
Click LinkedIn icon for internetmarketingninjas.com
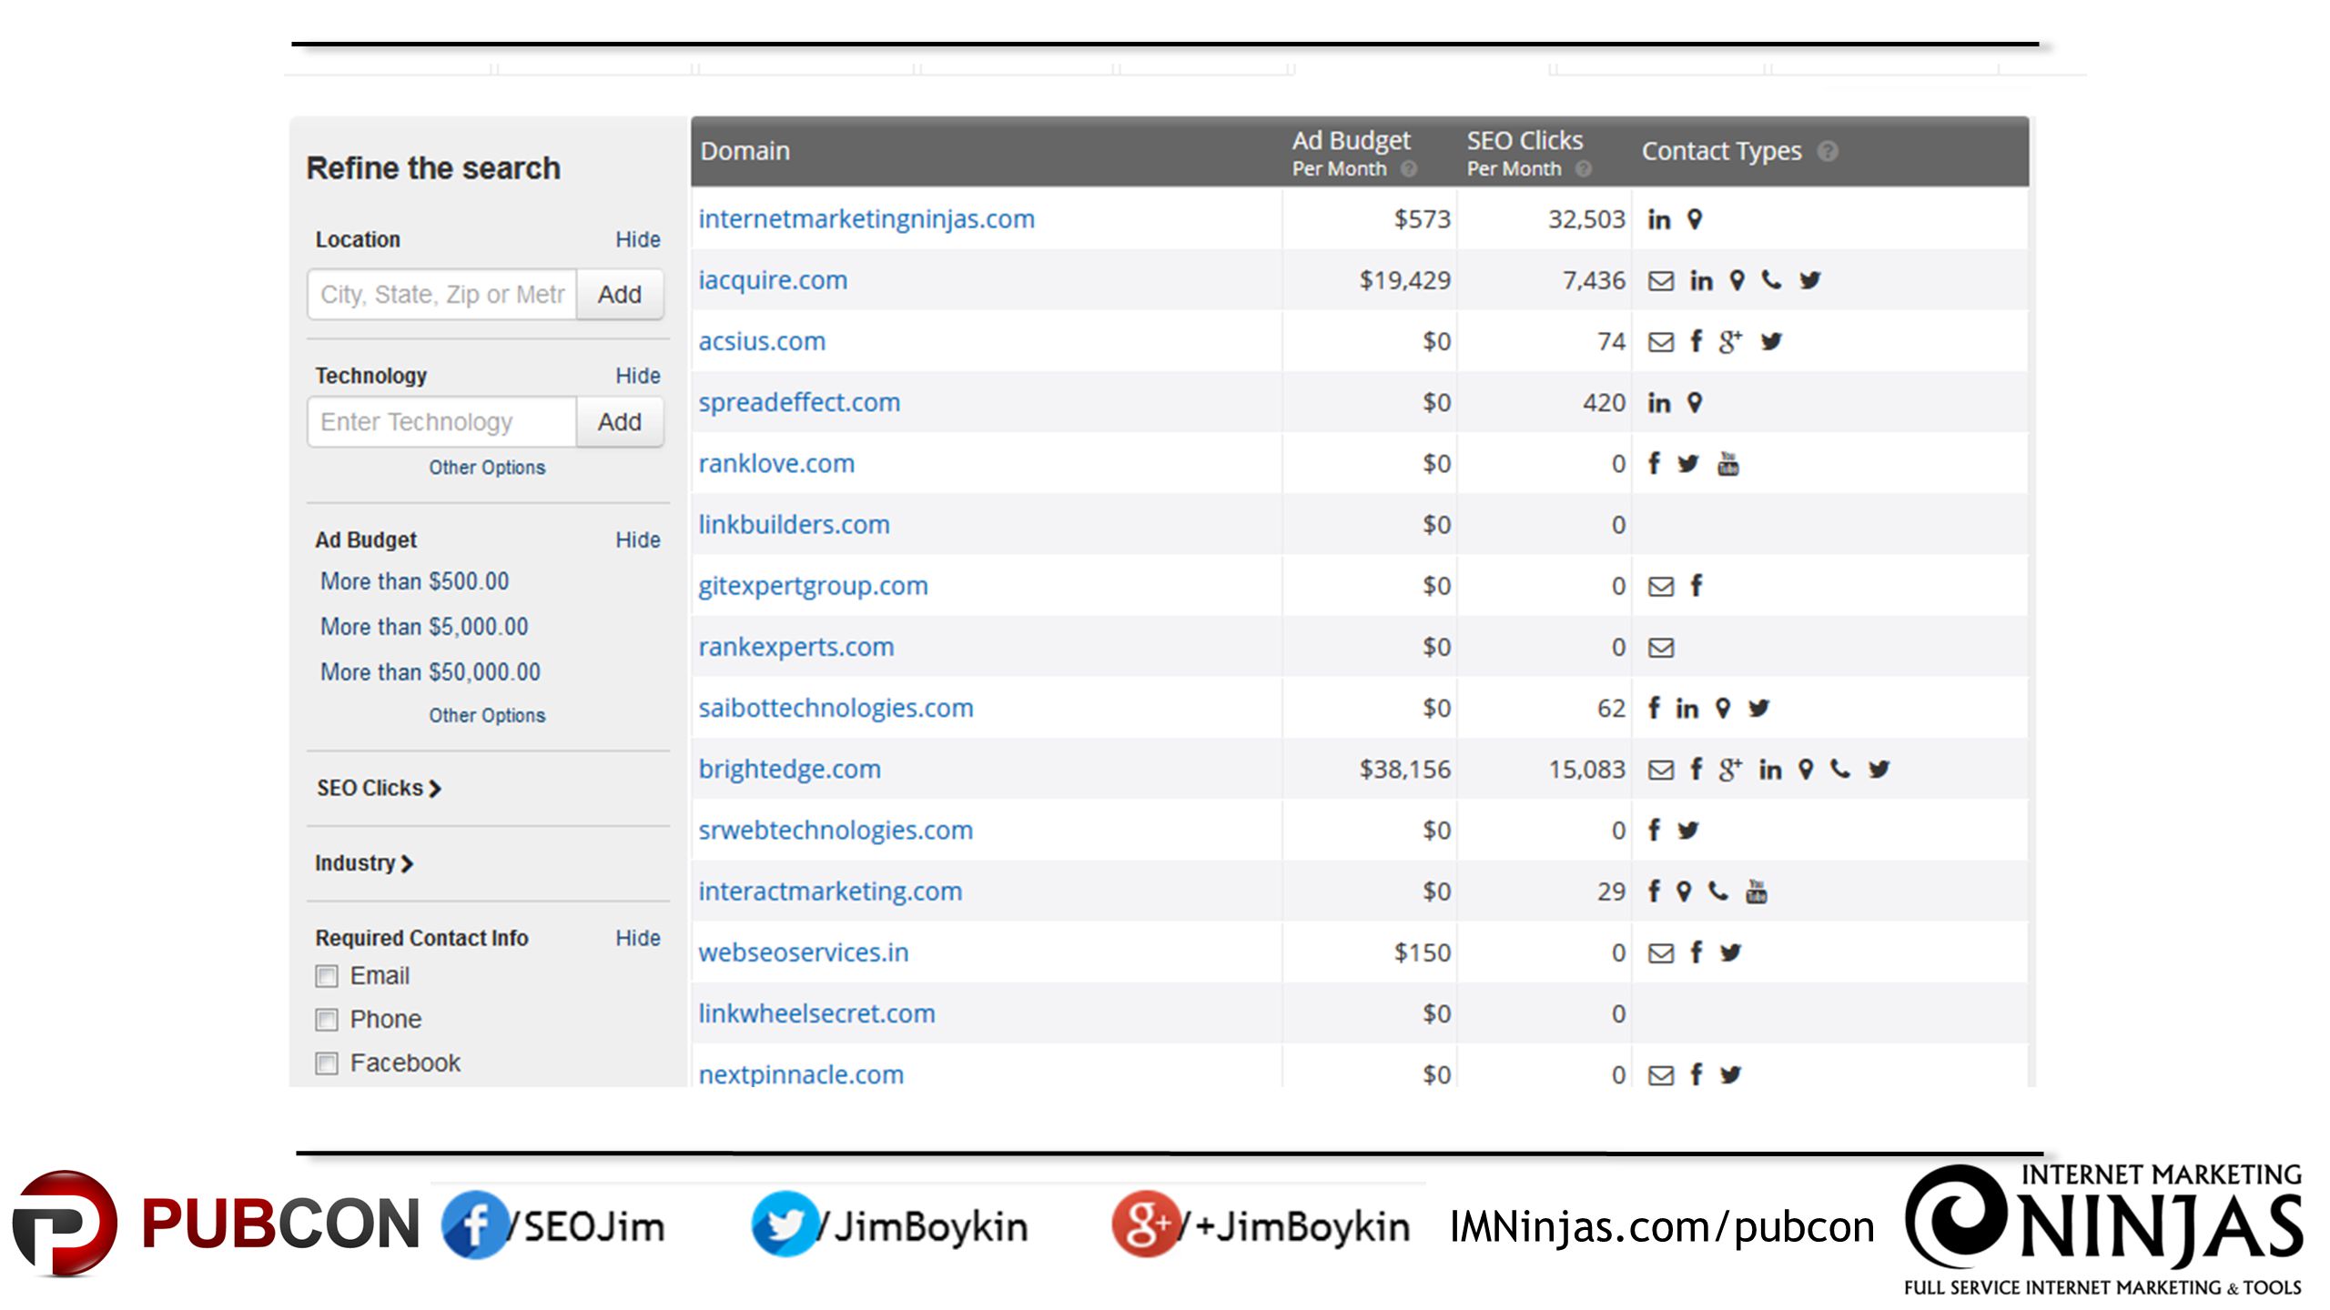[x=1659, y=219]
